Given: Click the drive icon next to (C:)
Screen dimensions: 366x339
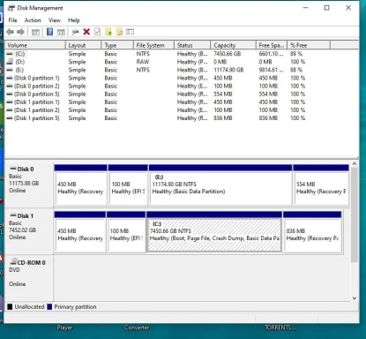Looking at the screenshot, I should tap(10, 54).
